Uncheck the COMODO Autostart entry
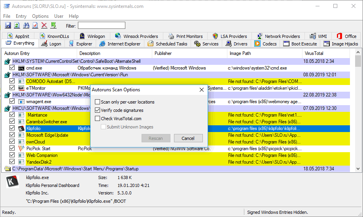This screenshot has width=363, height=217. [x=12, y=81]
